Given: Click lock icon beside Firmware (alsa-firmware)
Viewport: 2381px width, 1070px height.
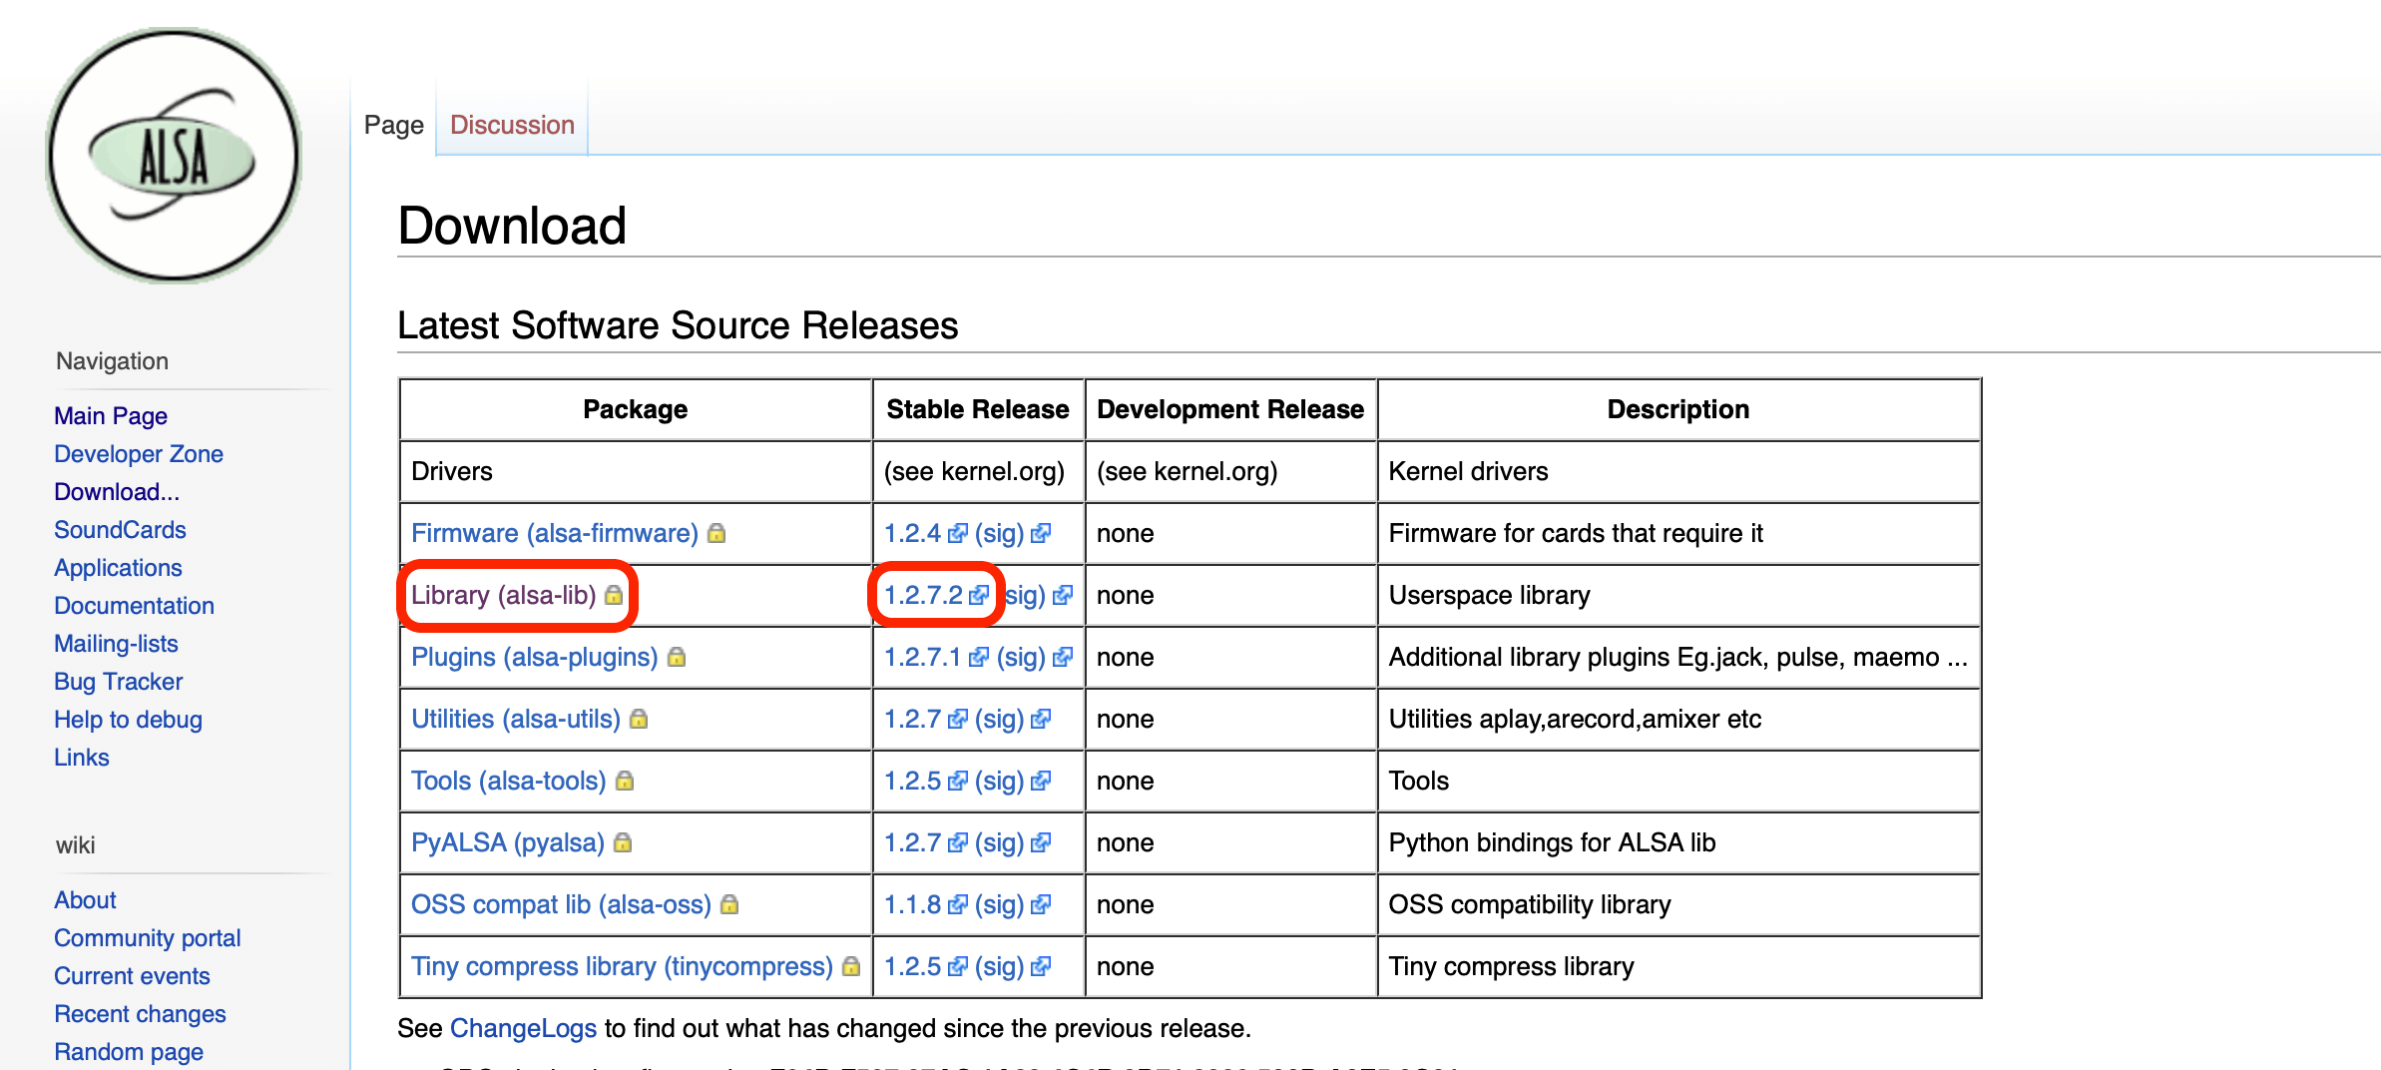Looking at the screenshot, I should click(x=716, y=534).
